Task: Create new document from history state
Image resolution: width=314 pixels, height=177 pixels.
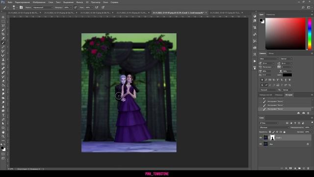Action: [x=298, y=113]
